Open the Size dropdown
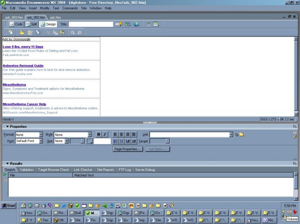Image resolution: width=300 pixels, height=224 pixels. (x=61, y=141)
